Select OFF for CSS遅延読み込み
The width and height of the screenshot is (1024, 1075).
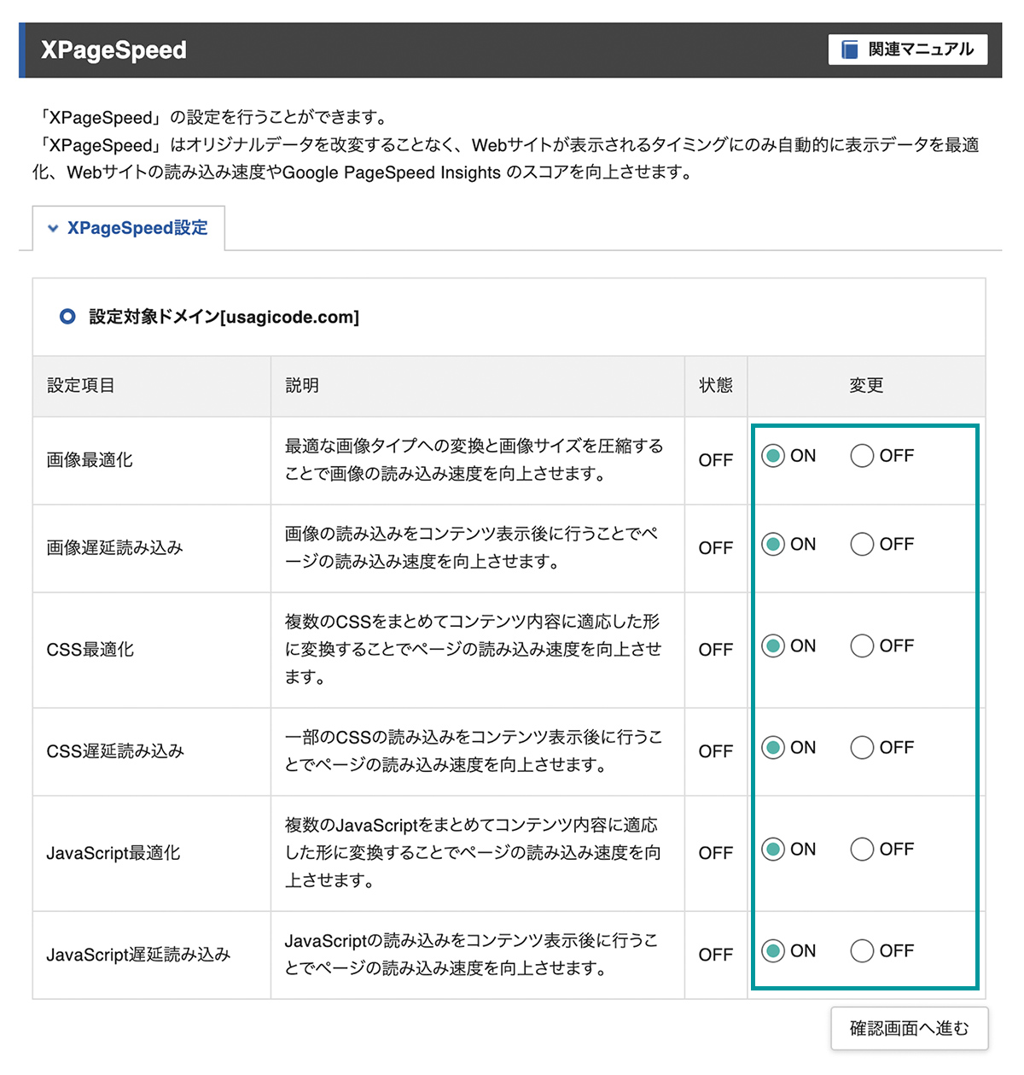pos(862,747)
